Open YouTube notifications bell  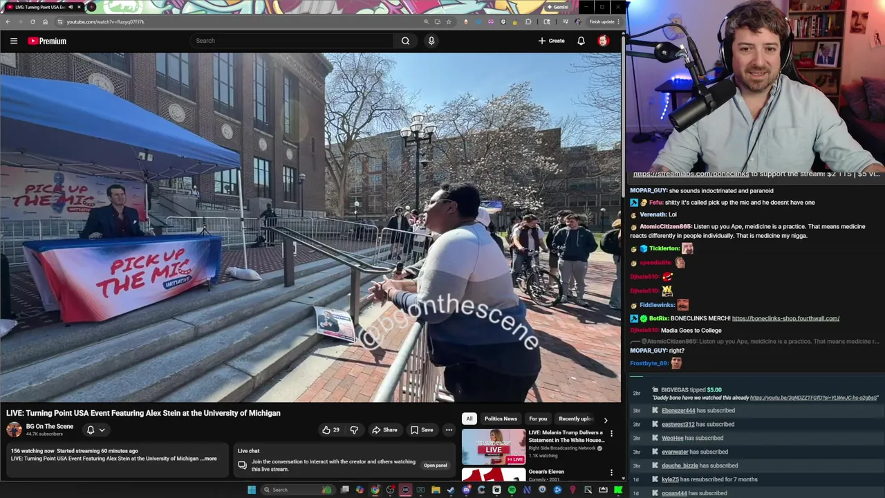click(581, 41)
